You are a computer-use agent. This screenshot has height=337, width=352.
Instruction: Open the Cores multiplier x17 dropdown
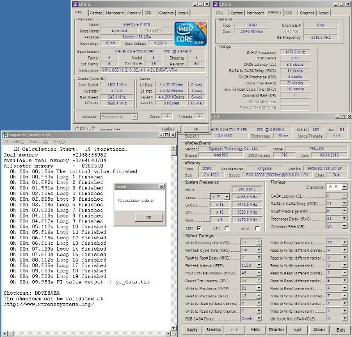tap(227, 197)
